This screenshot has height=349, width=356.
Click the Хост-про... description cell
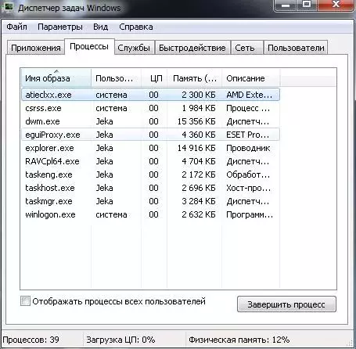248,188
